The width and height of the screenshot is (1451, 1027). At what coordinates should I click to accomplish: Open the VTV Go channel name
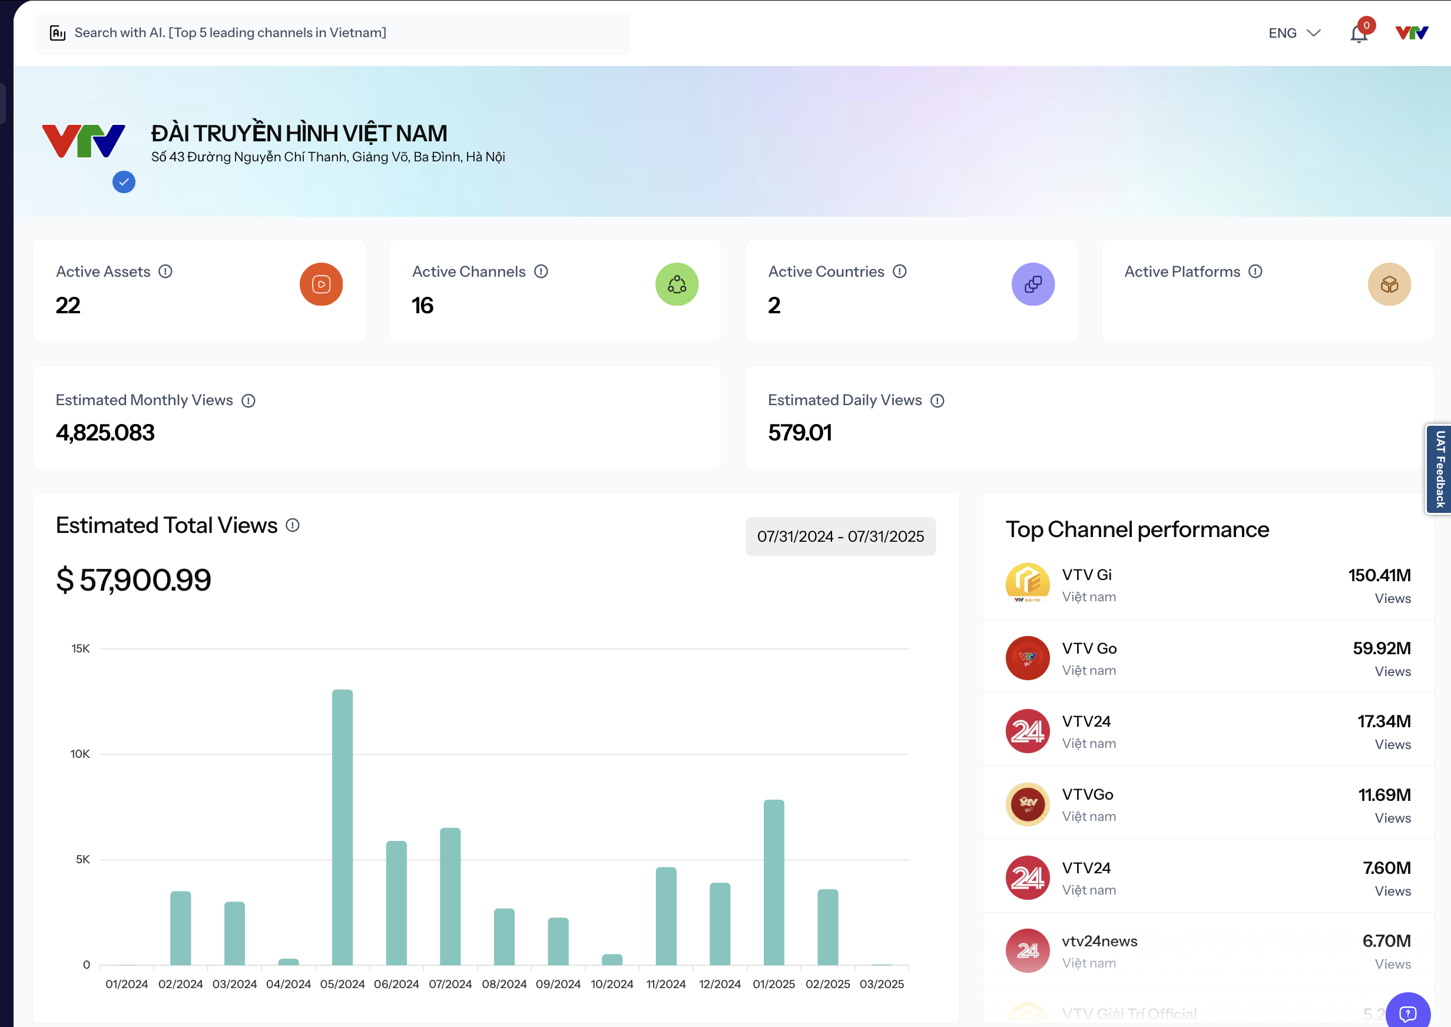coord(1089,648)
